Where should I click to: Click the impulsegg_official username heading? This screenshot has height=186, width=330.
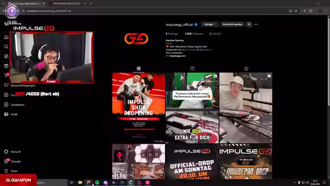coord(179,25)
